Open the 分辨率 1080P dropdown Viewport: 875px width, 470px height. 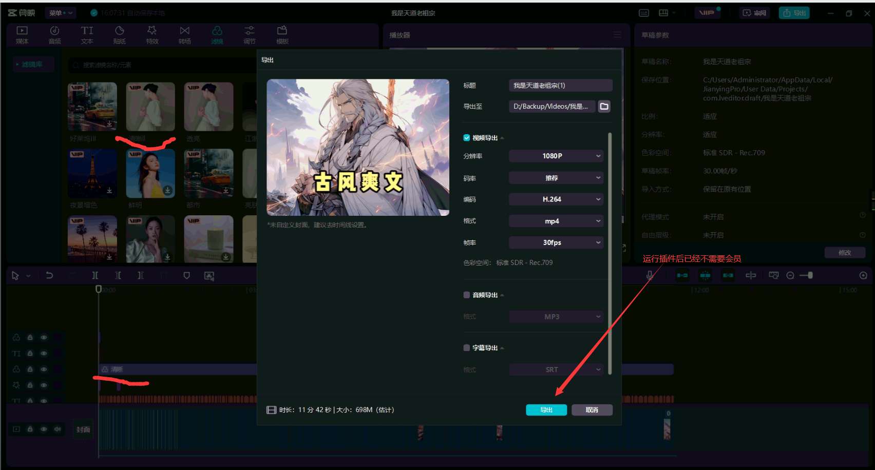click(556, 156)
